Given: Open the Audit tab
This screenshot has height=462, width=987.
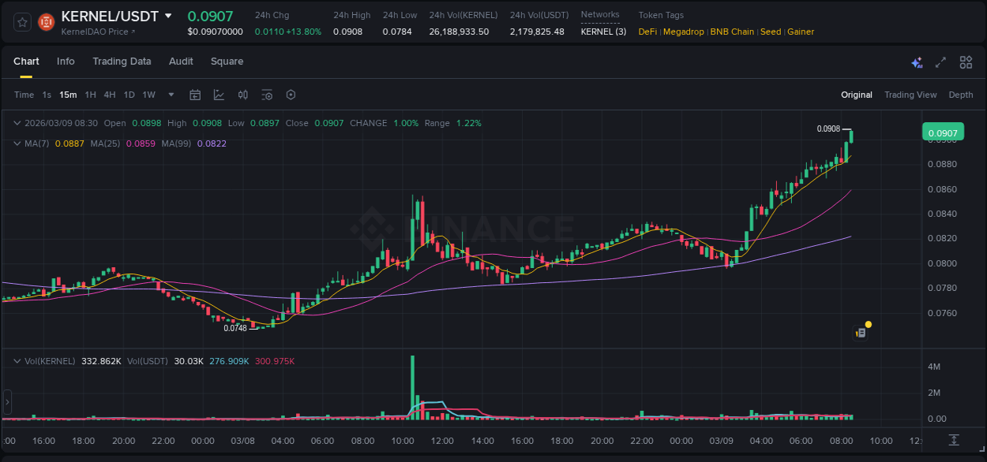Looking at the screenshot, I should click(181, 61).
